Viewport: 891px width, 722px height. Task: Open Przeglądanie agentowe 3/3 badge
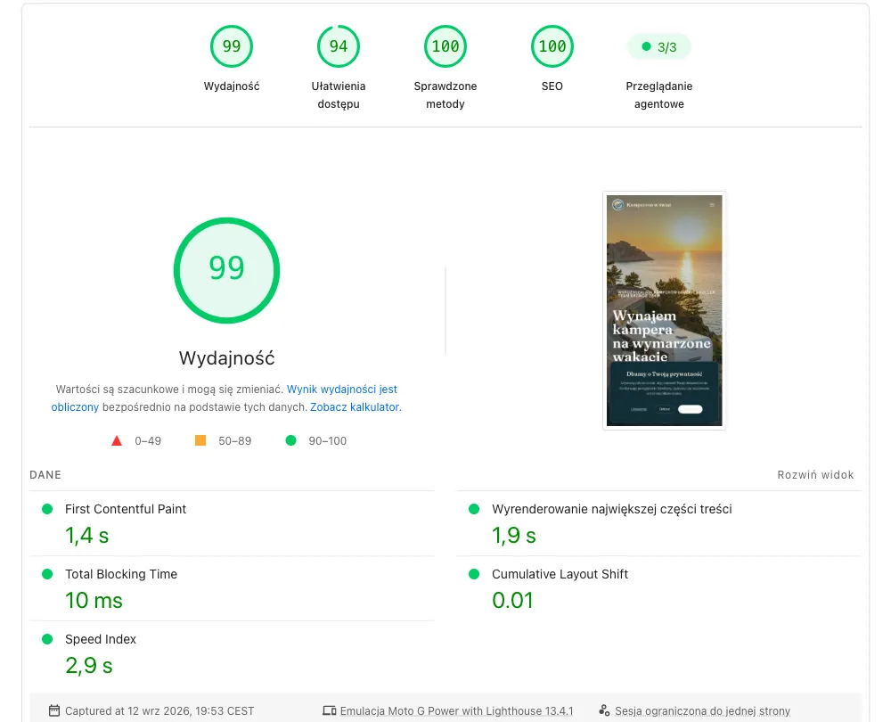point(659,47)
